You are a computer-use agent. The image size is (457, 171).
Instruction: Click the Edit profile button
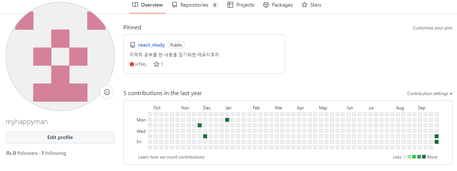tap(60, 137)
